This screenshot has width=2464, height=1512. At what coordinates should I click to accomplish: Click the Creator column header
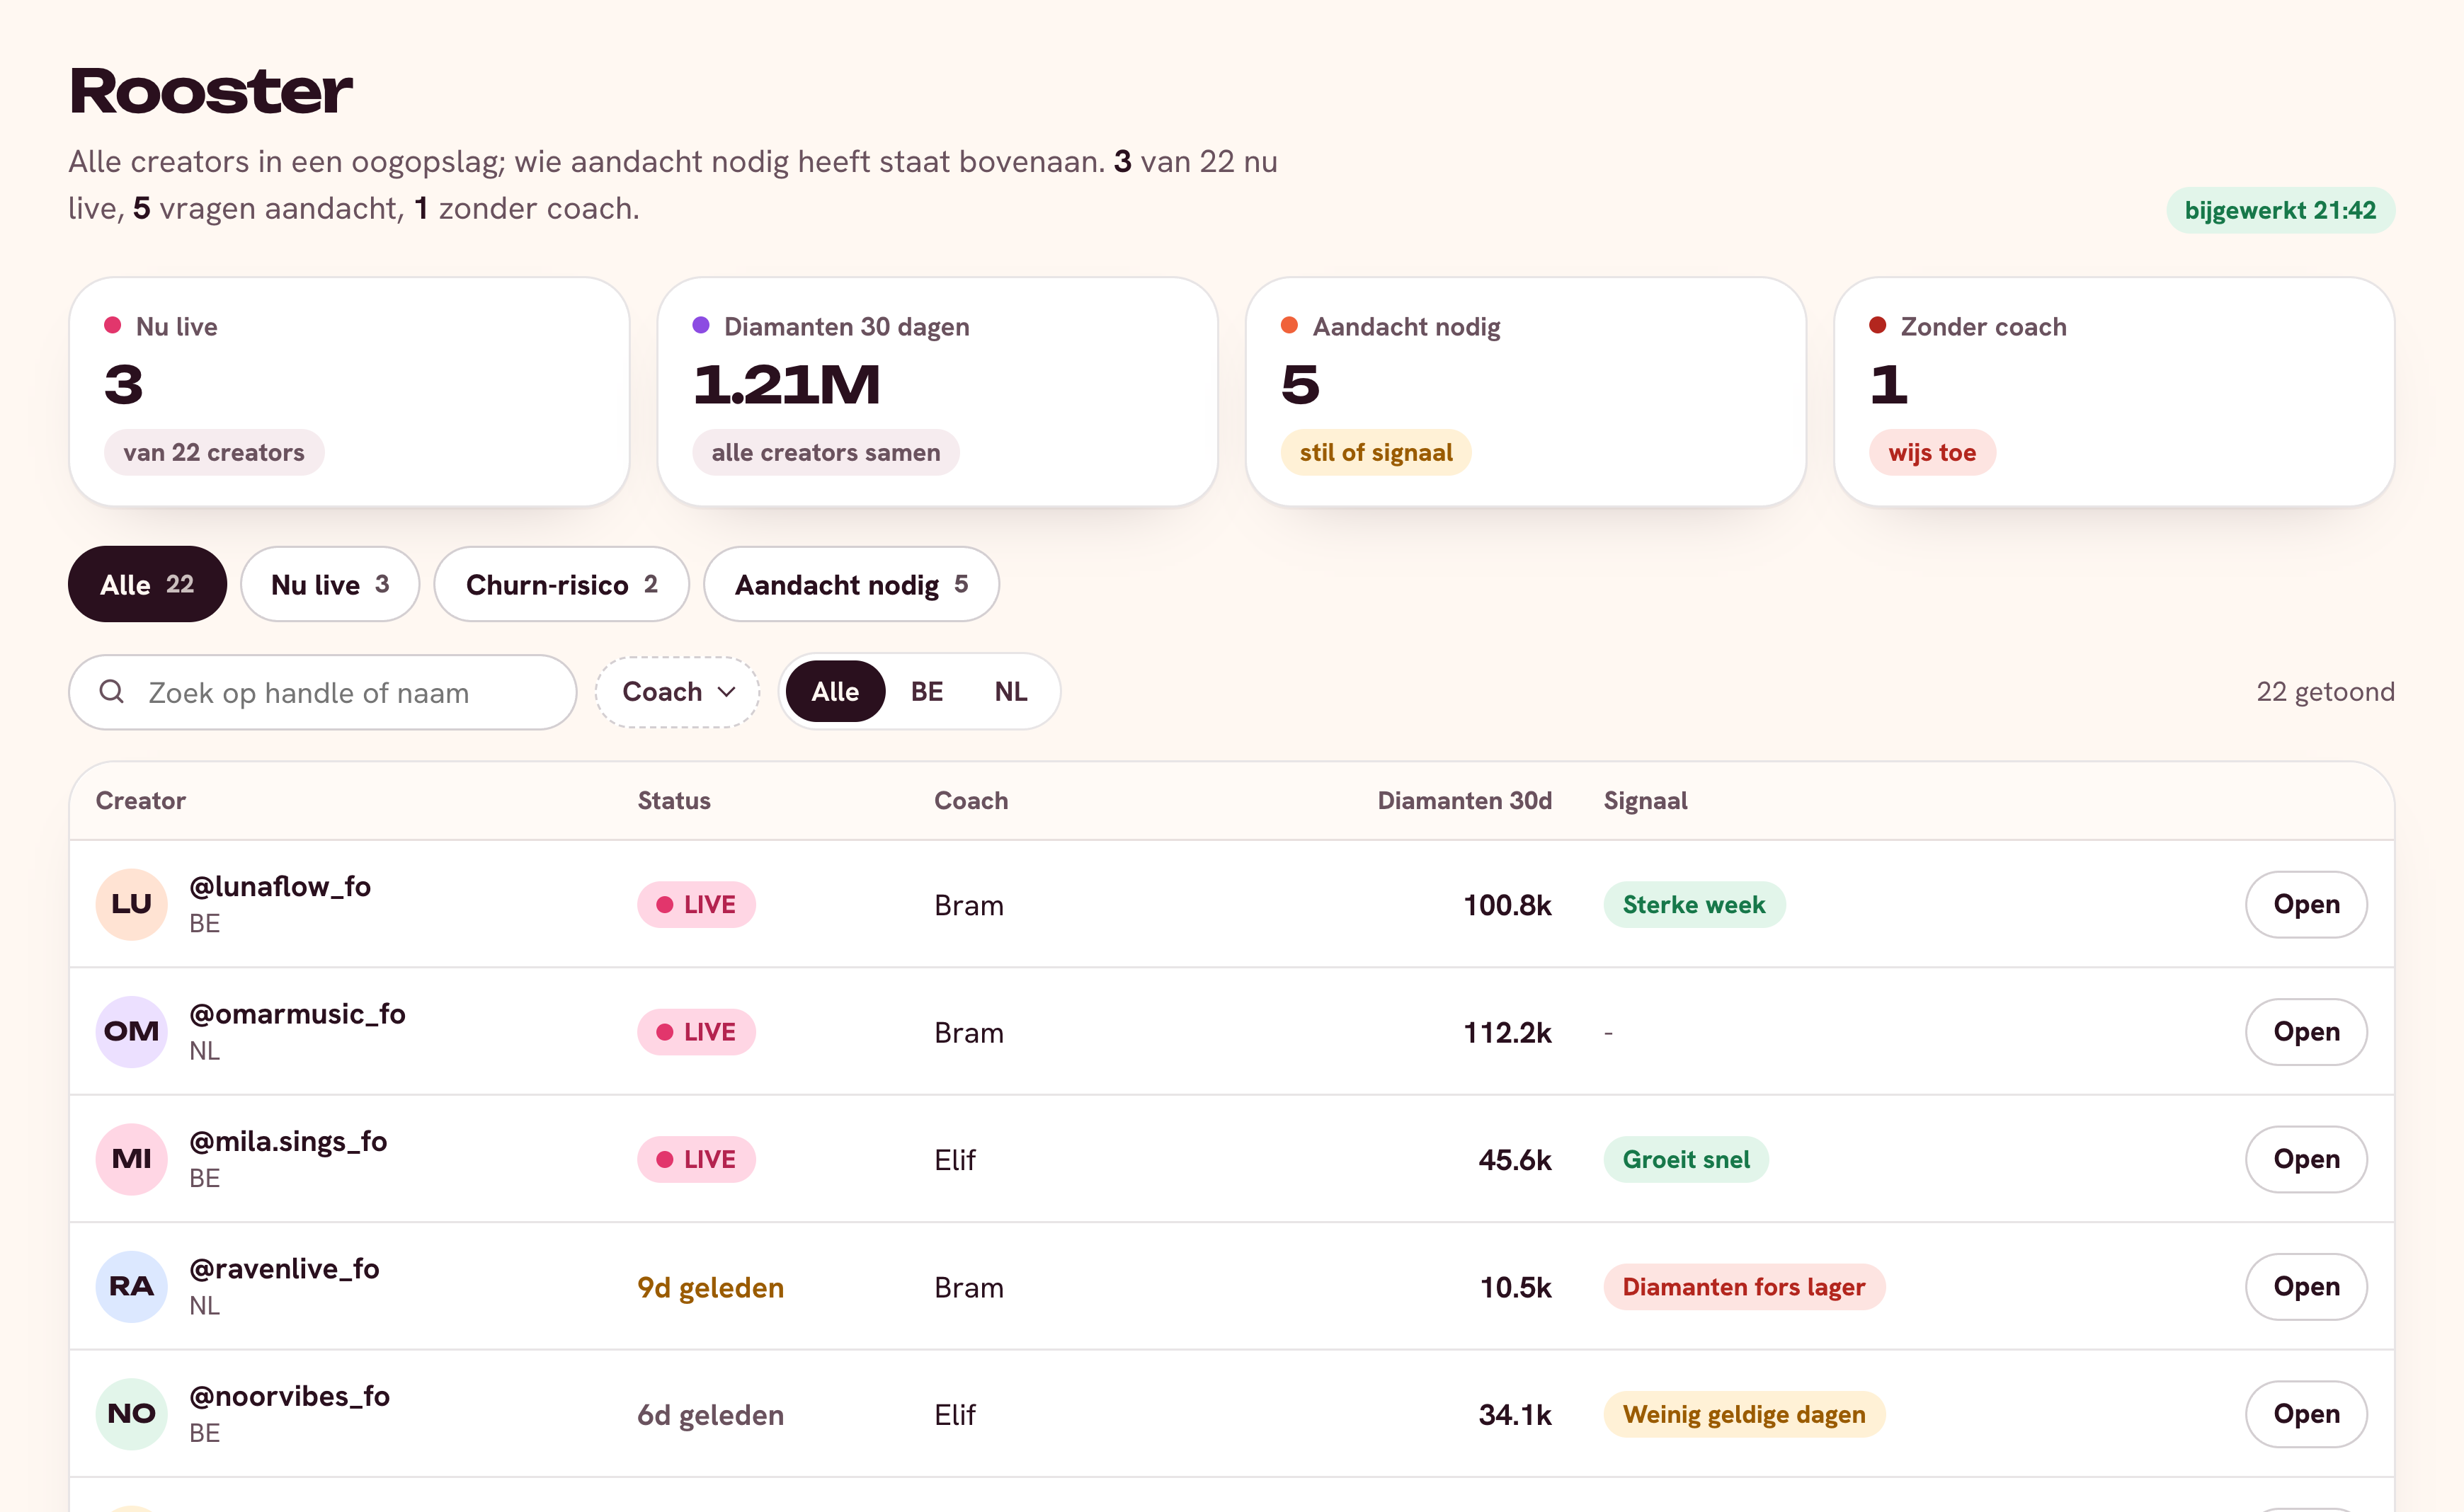[140, 800]
